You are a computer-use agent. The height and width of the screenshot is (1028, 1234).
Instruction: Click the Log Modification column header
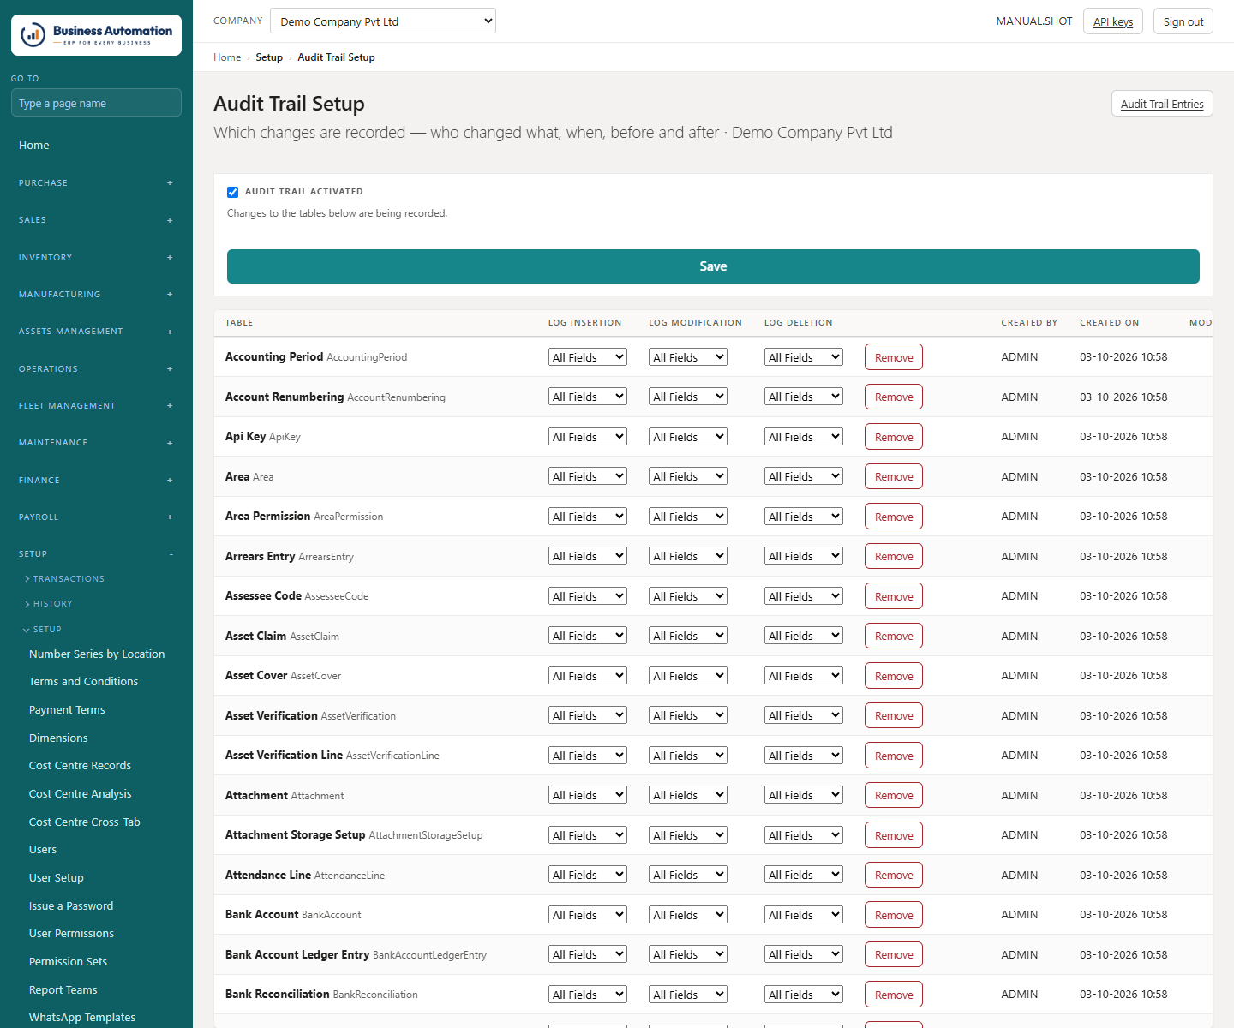coord(695,323)
